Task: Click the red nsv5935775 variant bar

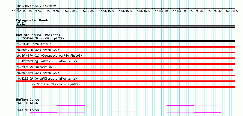Action: pos(125,70)
